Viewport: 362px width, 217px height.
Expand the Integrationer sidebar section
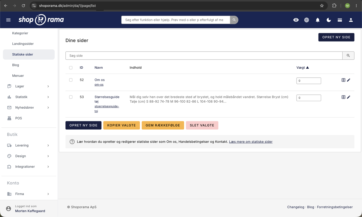tap(29, 166)
